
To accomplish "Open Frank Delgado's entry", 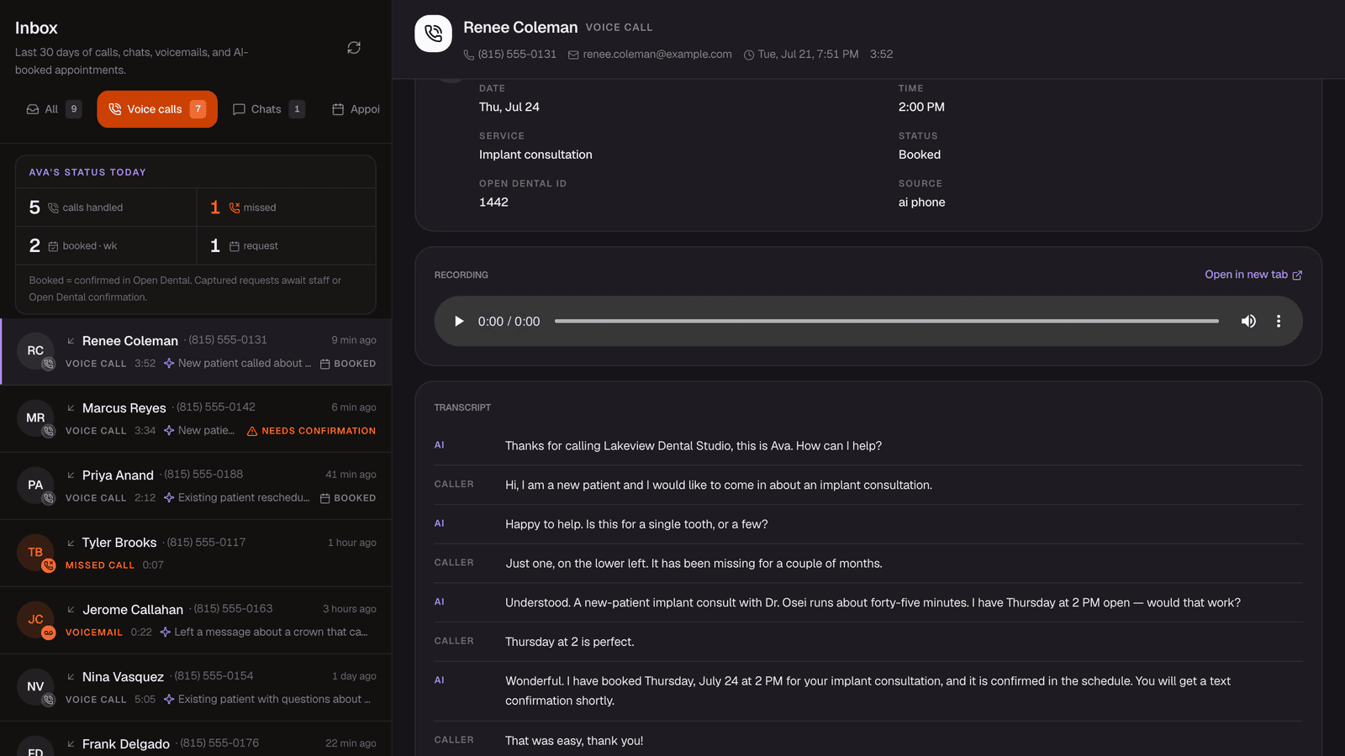I will 196,739.
